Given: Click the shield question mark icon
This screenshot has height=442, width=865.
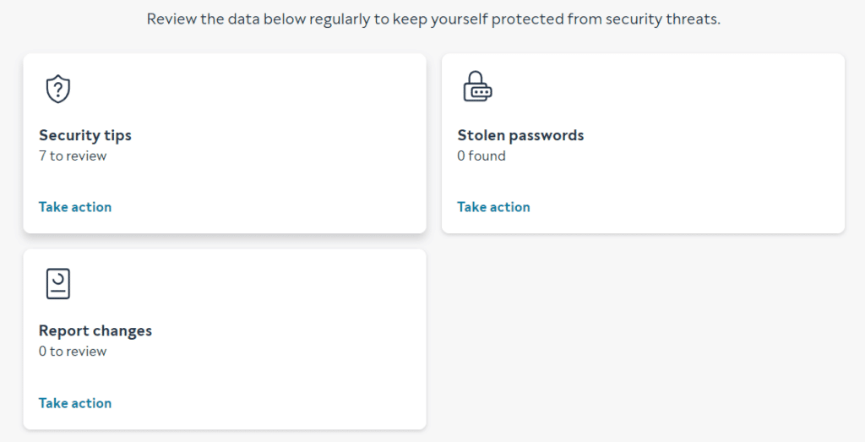Looking at the screenshot, I should click(x=57, y=89).
